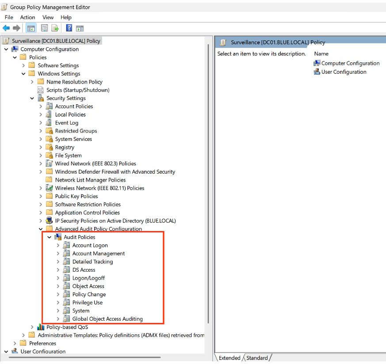Image resolution: width=386 pixels, height=364 pixels.
Task: Open the Action menu
Action: 27,17
